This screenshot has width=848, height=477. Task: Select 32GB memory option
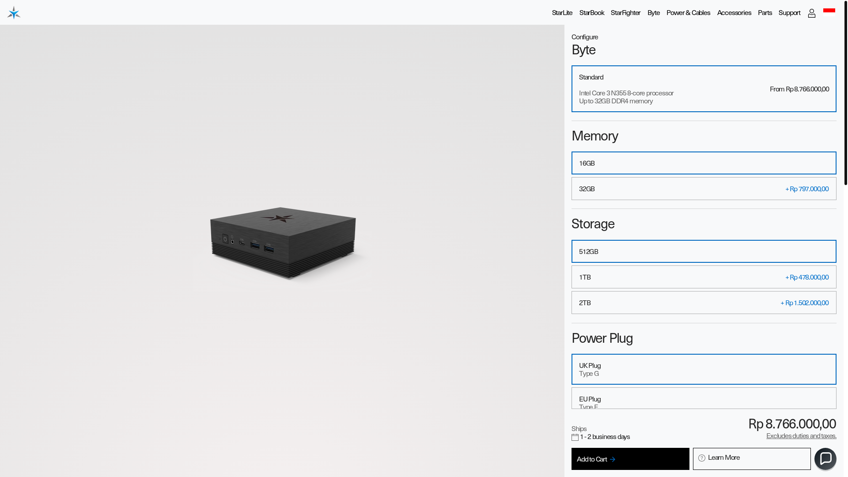(704, 189)
